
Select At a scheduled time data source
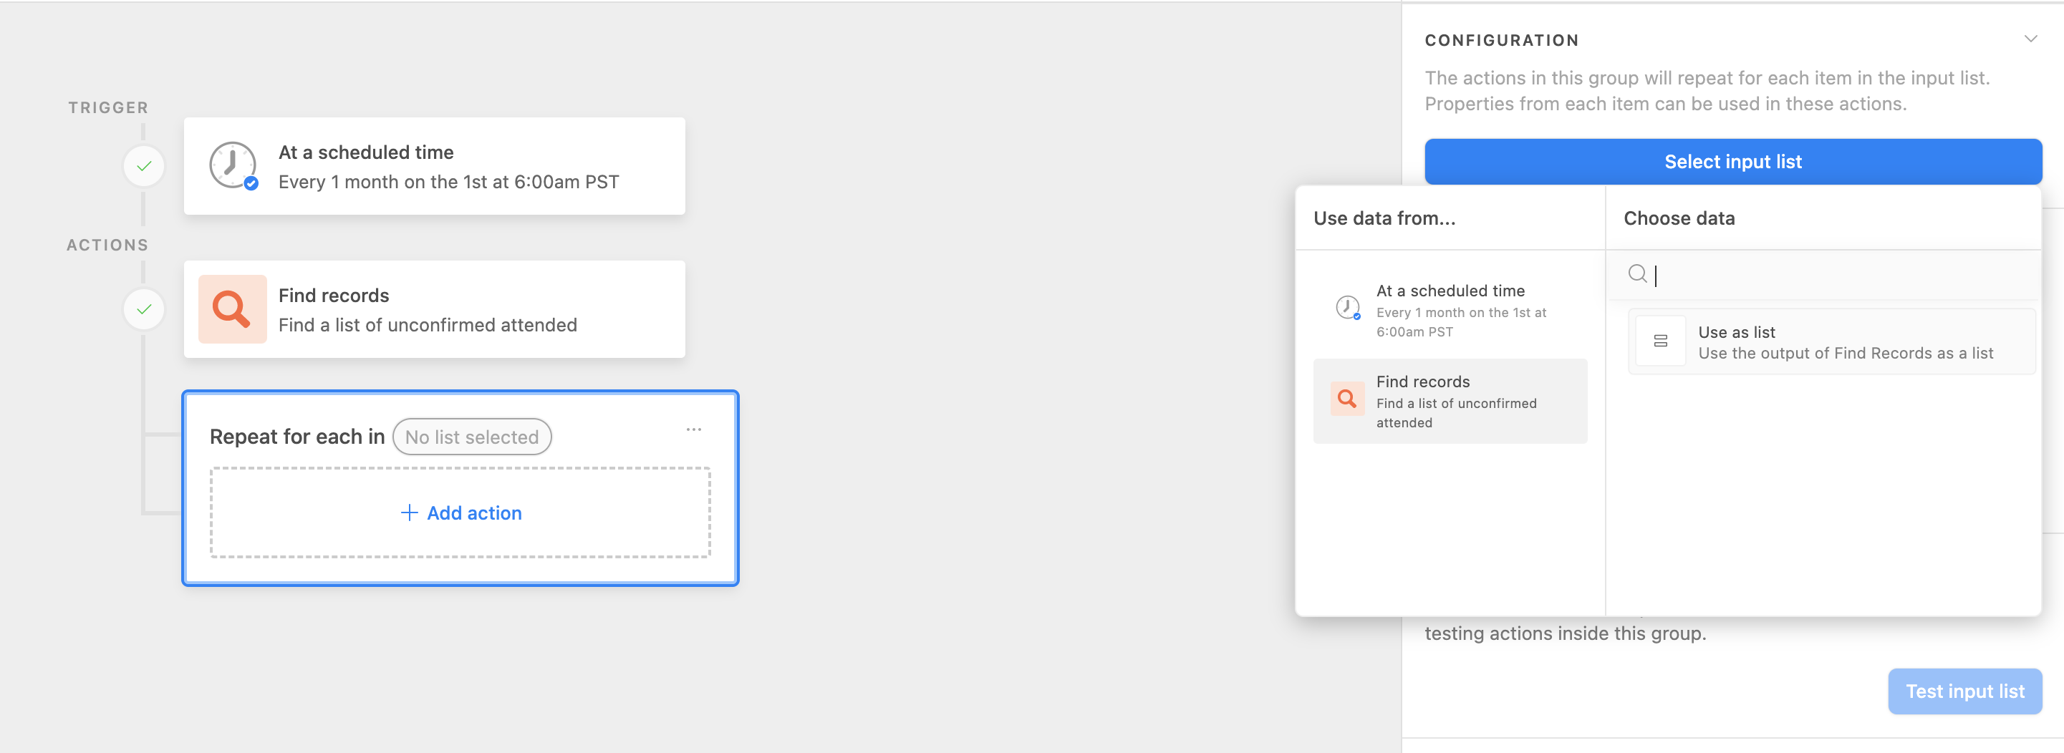[x=1450, y=310]
